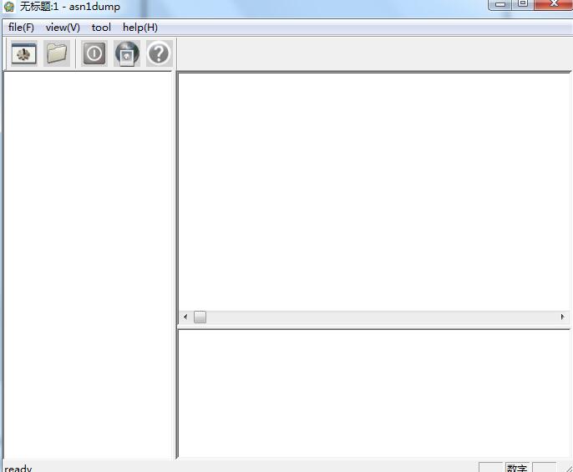The image size is (573, 472).
Task: Close the asn1dump window
Action: [x=553, y=4]
